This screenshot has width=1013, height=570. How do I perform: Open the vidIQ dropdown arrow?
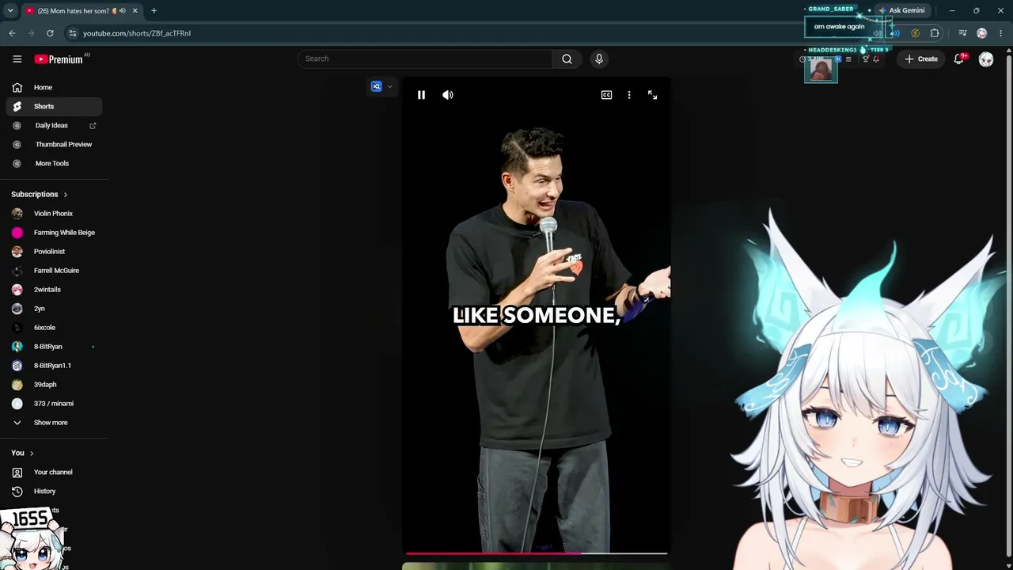[389, 87]
